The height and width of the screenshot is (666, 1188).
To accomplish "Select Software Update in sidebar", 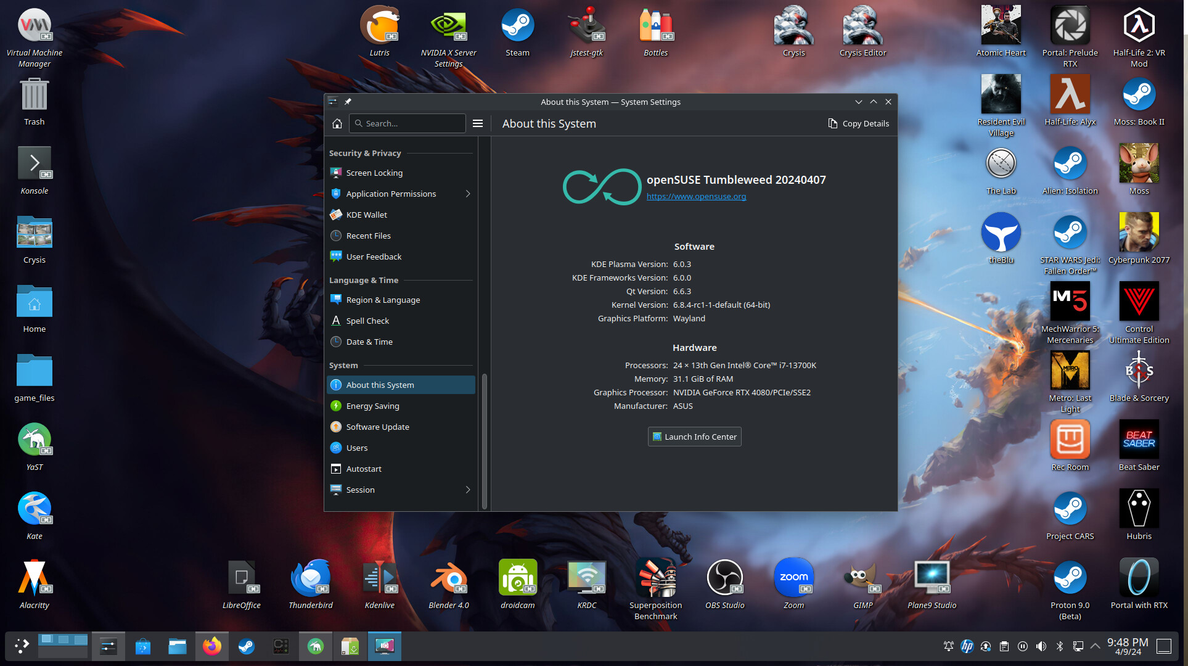I will tap(377, 427).
